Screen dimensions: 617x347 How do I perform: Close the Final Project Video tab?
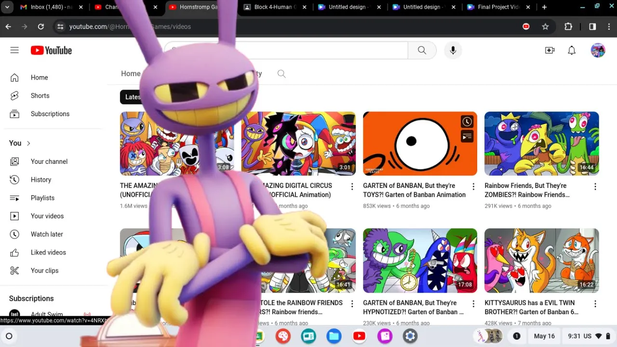coord(528,7)
